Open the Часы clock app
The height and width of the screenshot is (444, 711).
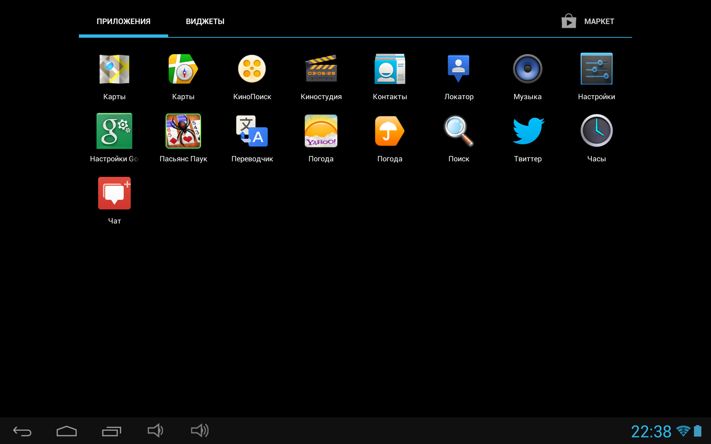(596, 131)
